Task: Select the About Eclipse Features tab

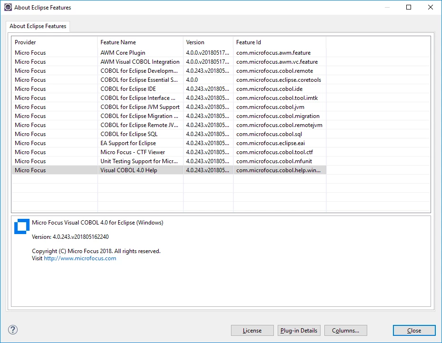Action: click(x=38, y=26)
